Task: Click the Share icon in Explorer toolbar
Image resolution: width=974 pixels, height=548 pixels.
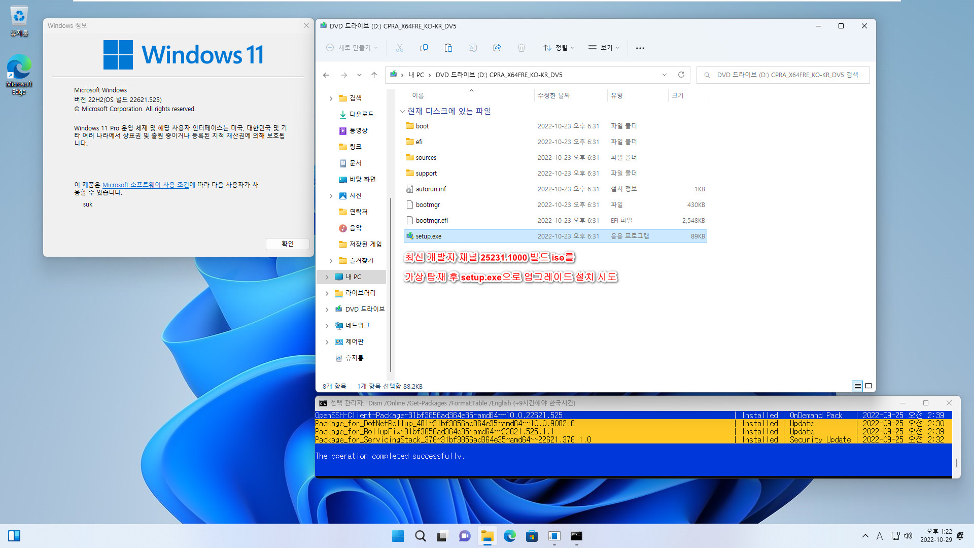Action: pos(497,48)
